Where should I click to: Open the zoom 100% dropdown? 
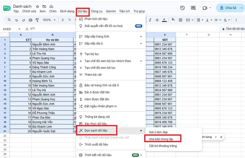[x=49, y=20]
